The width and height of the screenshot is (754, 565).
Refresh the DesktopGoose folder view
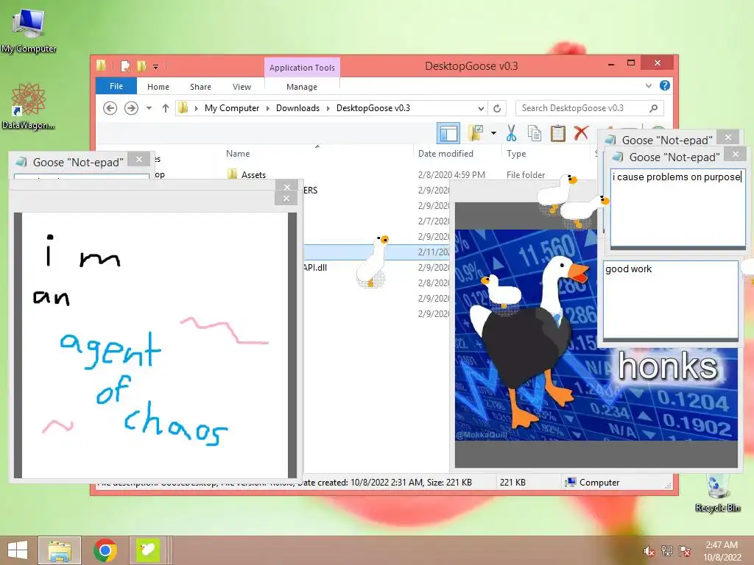tap(497, 108)
